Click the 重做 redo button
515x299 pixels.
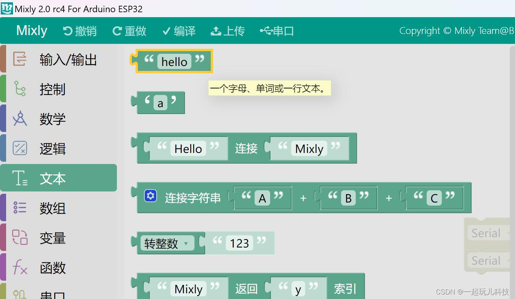(129, 31)
